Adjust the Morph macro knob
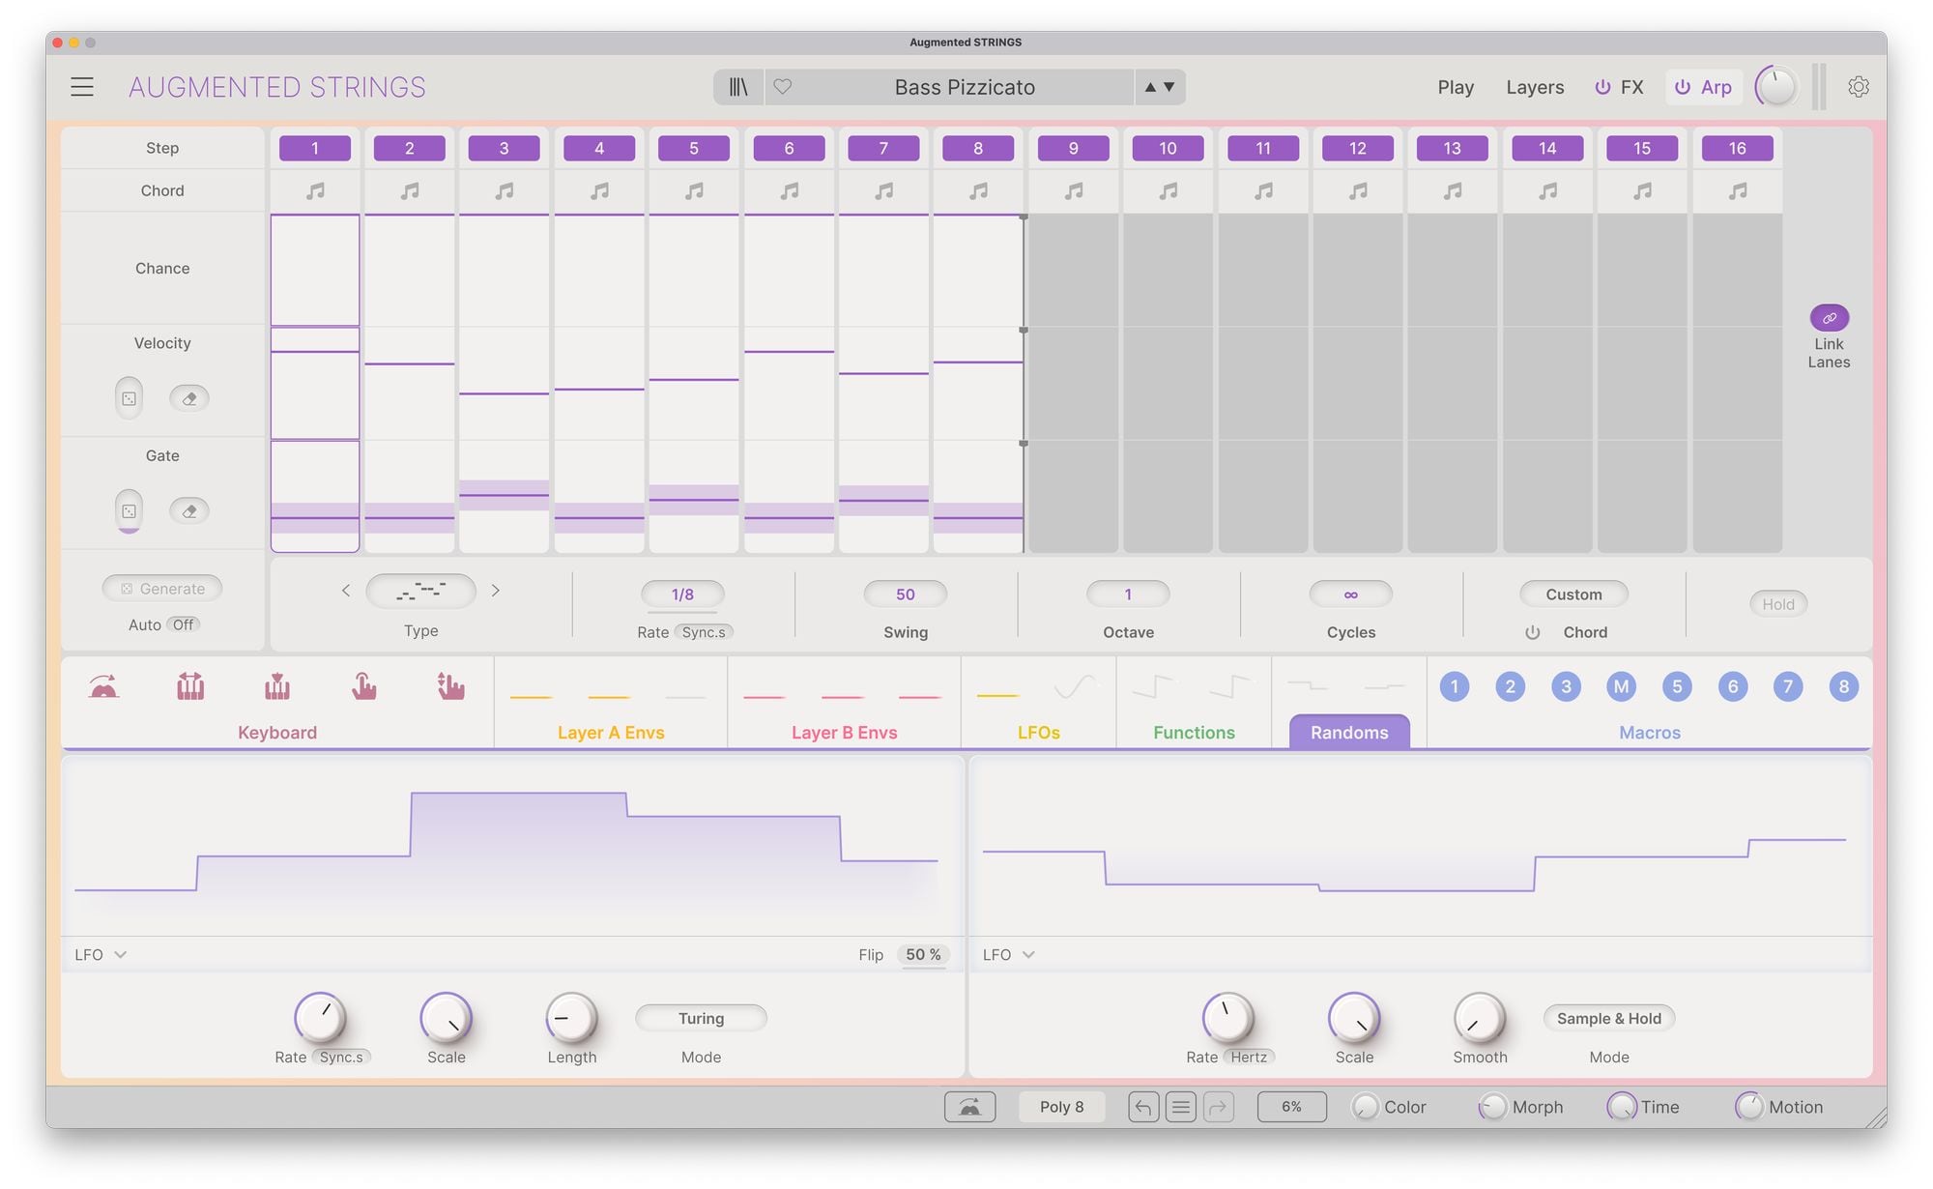Viewport: 1933px width, 1189px height. [x=1492, y=1107]
